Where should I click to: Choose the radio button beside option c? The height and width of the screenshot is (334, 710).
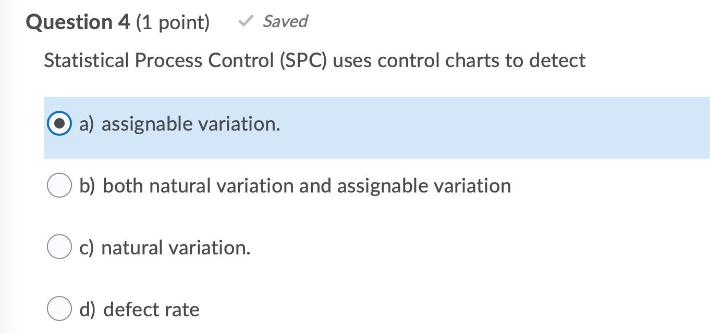(59, 247)
